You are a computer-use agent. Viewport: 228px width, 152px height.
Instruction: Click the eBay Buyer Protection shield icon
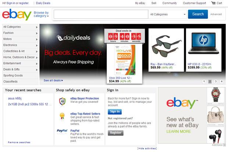tap(62, 101)
